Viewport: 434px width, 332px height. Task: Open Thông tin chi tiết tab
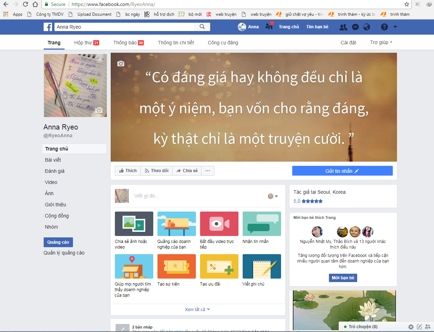click(x=176, y=43)
